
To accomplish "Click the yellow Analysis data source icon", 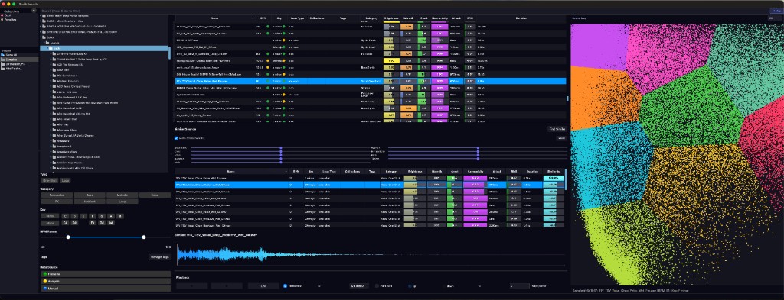I will tap(44, 281).
